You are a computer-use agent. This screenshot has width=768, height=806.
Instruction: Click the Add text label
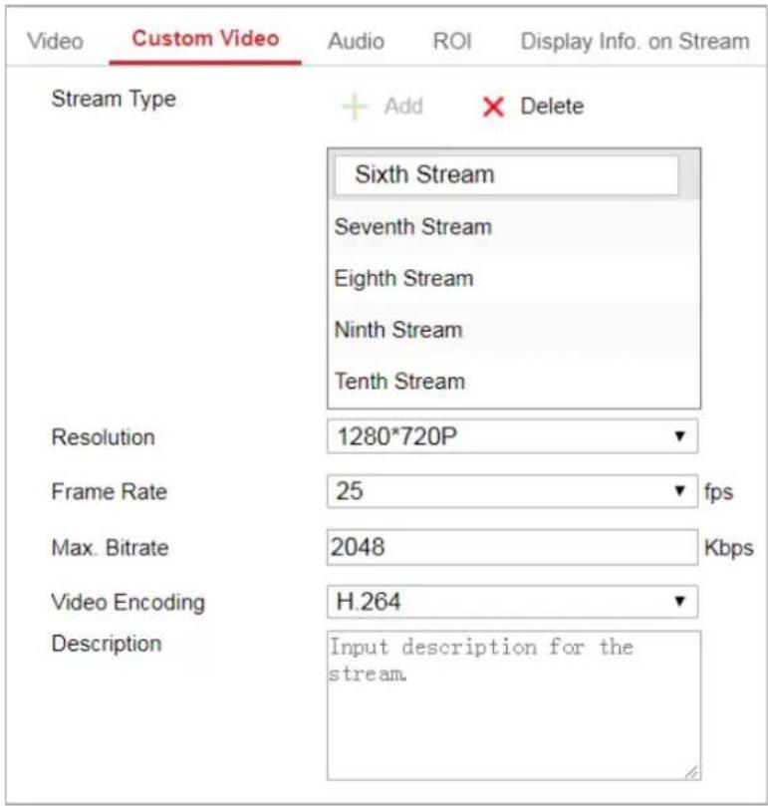pos(404,107)
